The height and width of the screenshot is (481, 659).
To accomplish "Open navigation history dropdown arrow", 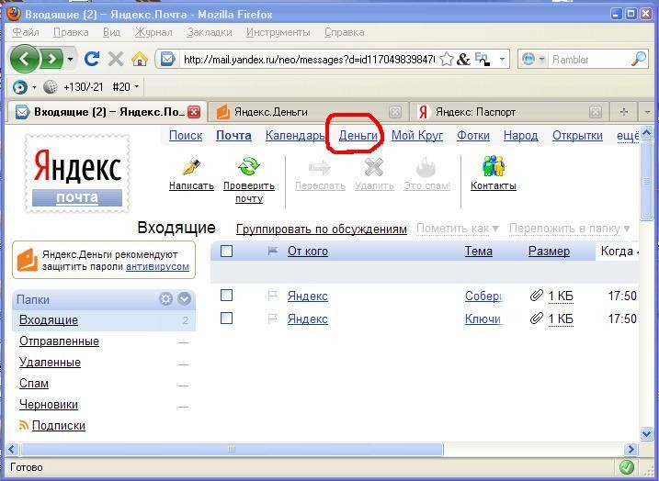I will pyautogui.click(x=70, y=59).
